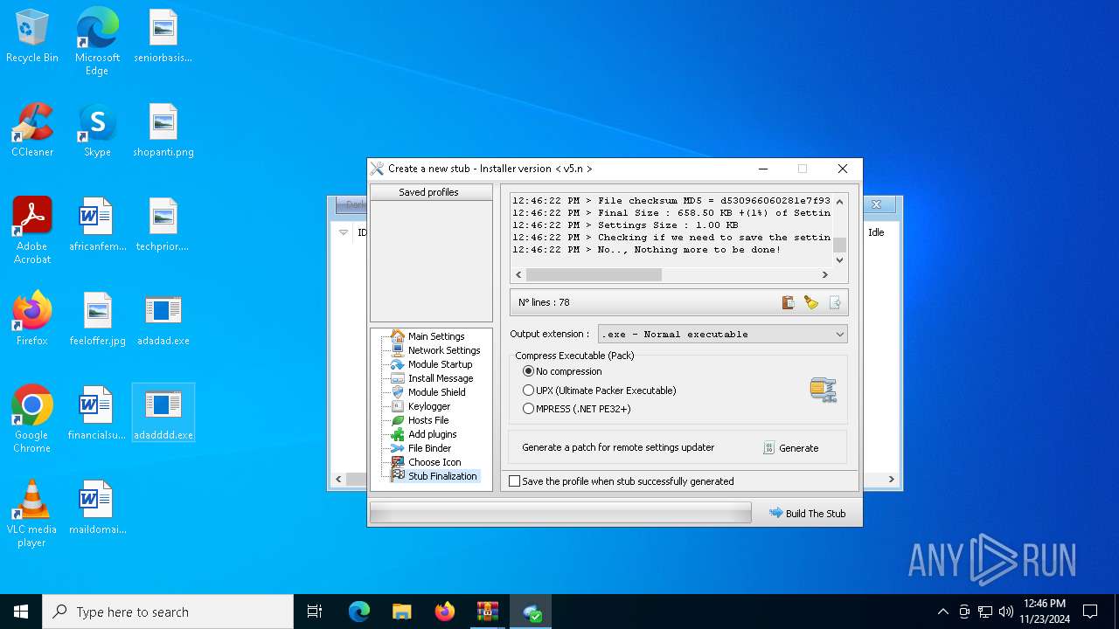Select CCleaner desktop shortcut
Viewport: 1119px width, 629px height.
tap(32, 130)
